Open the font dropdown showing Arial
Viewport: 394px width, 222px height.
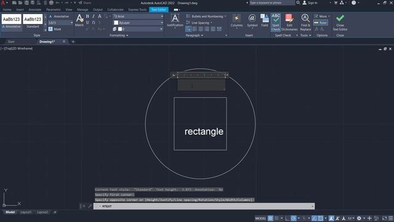pyautogui.click(x=138, y=17)
